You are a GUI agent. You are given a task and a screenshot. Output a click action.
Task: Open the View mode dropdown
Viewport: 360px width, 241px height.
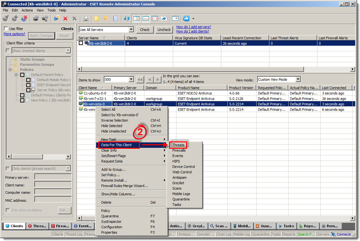pos(298,79)
